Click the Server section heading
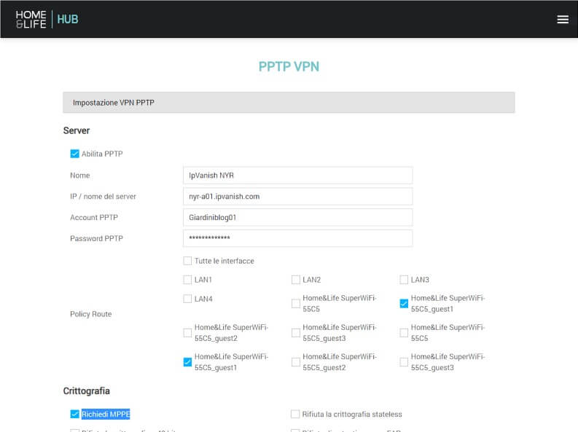Image resolution: width=578 pixels, height=432 pixels. 77,130
